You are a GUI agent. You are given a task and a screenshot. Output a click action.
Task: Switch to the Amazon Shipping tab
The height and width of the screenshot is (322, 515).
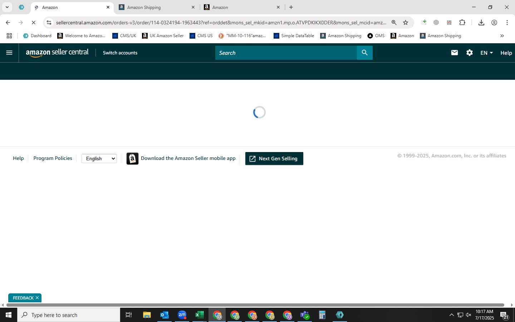click(157, 7)
